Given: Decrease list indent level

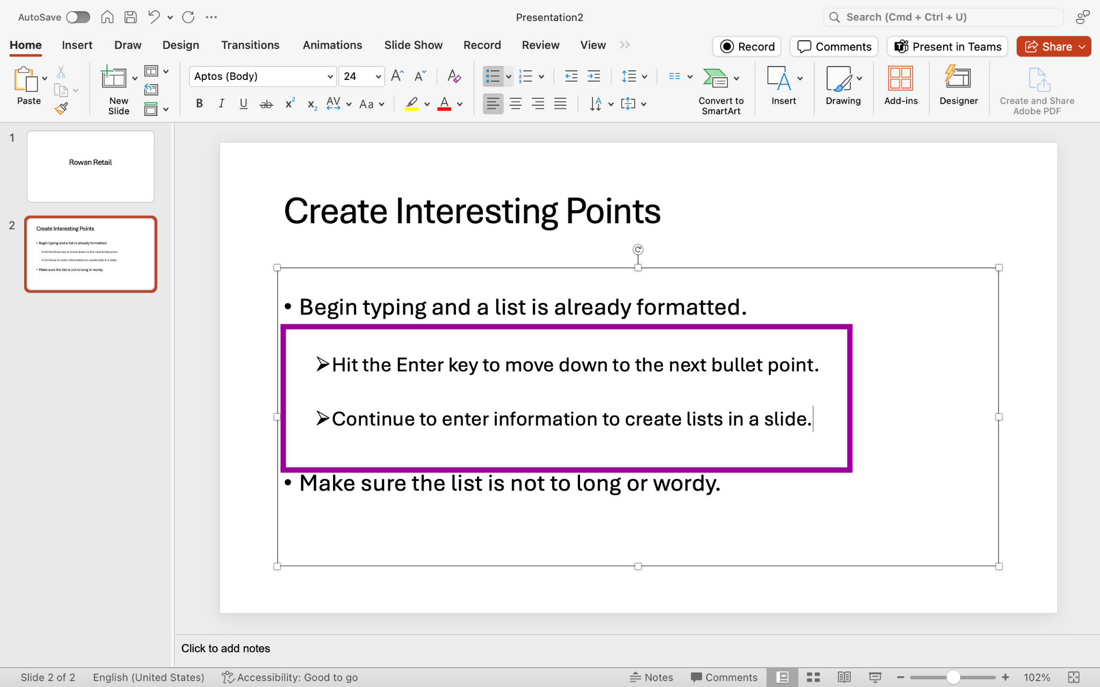Looking at the screenshot, I should [571, 76].
